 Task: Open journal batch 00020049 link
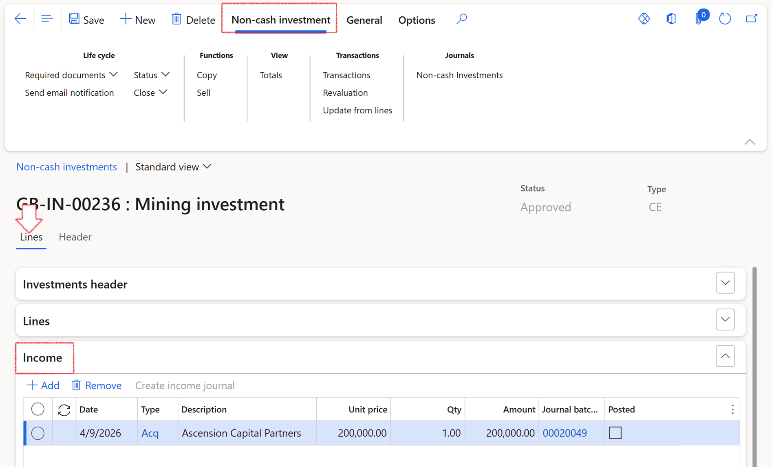click(x=565, y=433)
